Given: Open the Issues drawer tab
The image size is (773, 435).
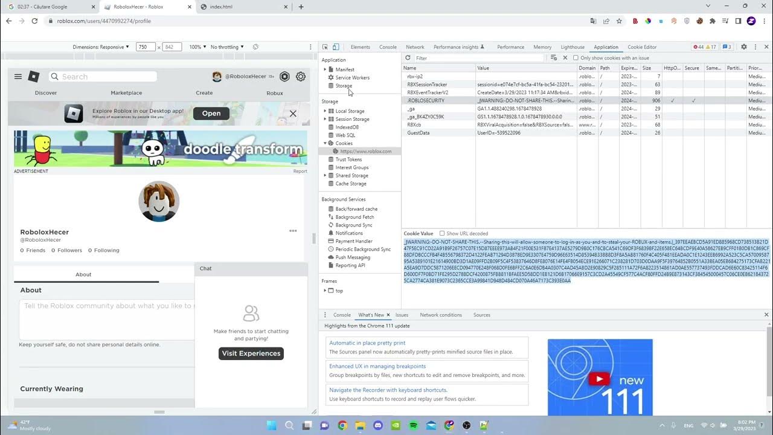Looking at the screenshot, I should pos(402,315).
